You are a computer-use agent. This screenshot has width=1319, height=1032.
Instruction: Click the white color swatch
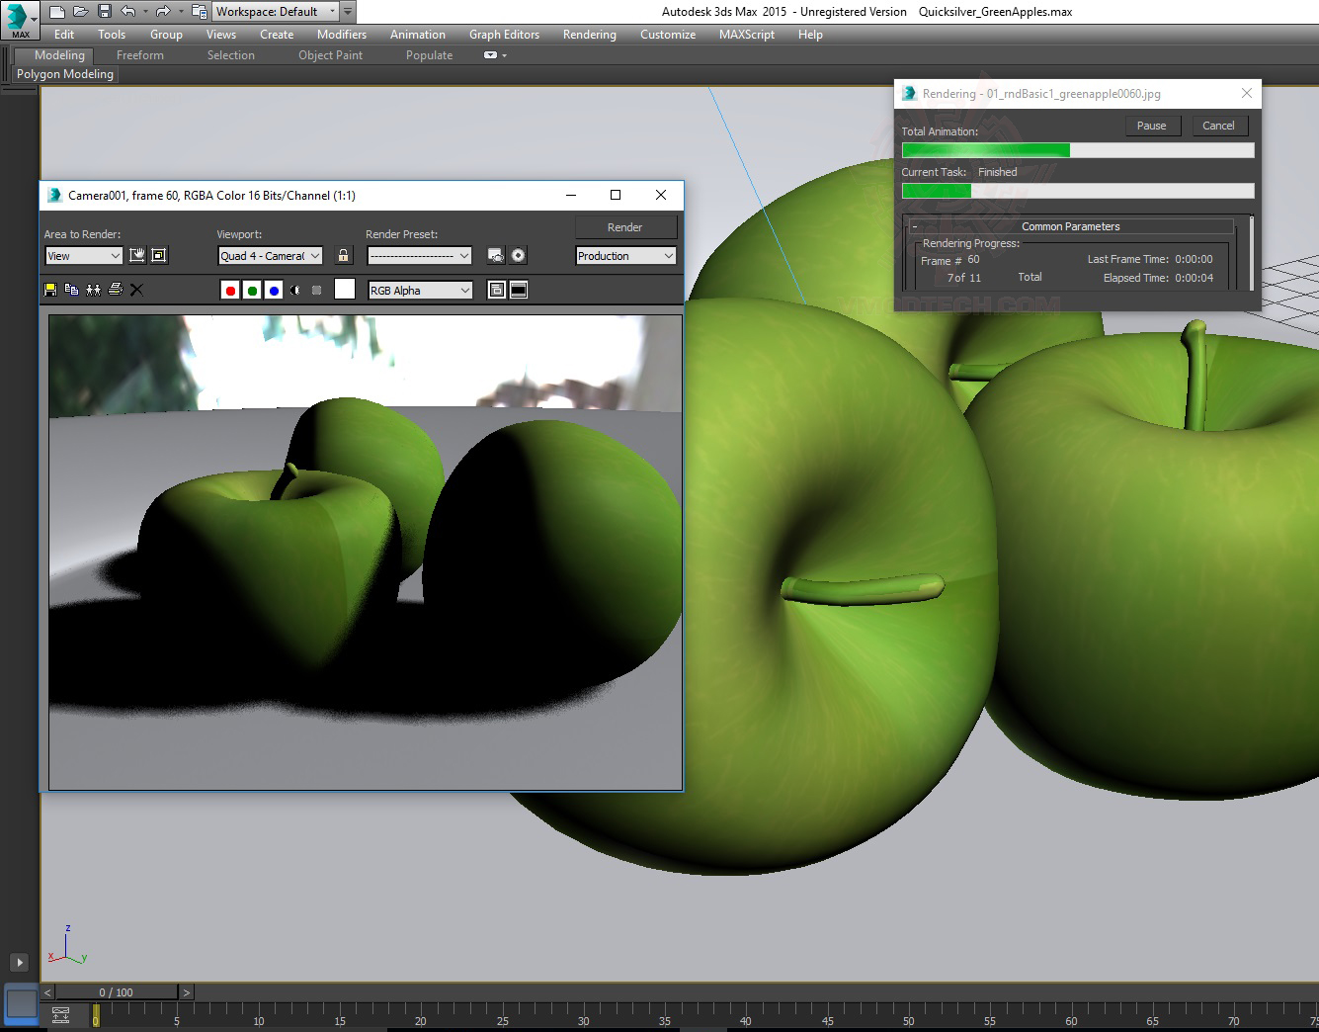(345, 289)
